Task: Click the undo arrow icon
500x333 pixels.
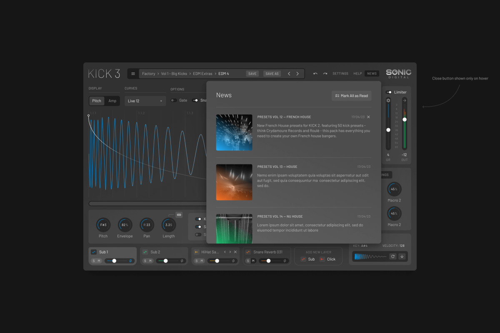Action: [x=315, y=74]
